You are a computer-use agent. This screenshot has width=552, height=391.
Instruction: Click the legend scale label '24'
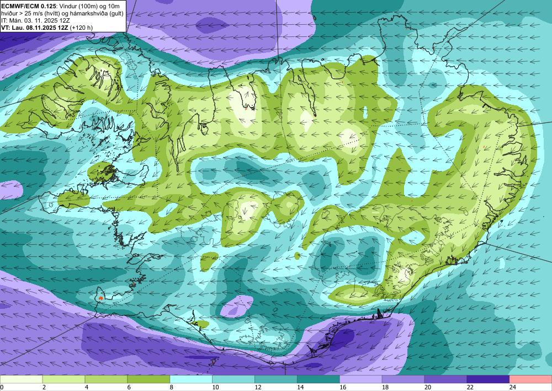pyautogui.click(x=513, y=387)
